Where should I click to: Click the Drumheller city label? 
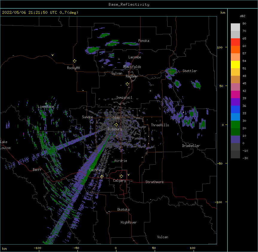click(x=191, y=146)
